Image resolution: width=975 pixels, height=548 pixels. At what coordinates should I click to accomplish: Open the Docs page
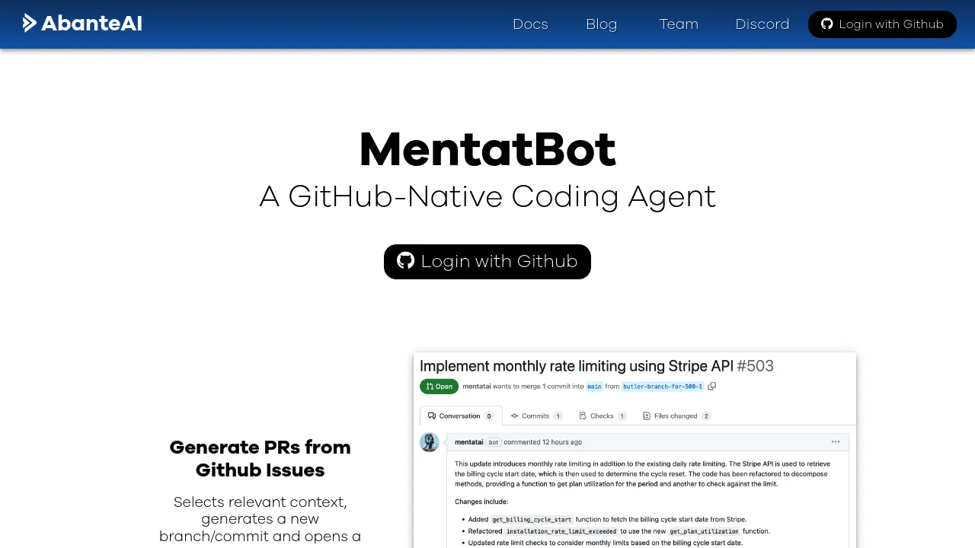coord(530,24)
